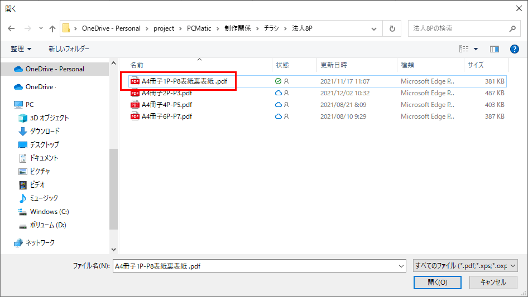This screenshot has width=528, height=297.
Task: Open the 整理 dropdown menu
Action: click(x=21, y=49)
